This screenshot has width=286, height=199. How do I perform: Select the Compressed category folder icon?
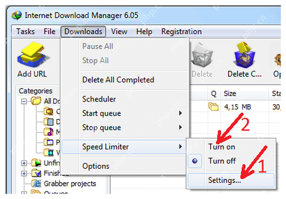click(x=49, y=111)
